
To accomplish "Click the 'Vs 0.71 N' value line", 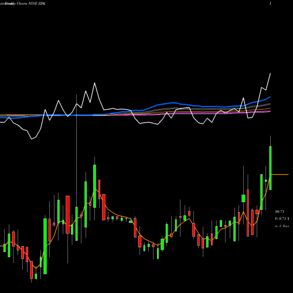I will [x=282, y=219].
